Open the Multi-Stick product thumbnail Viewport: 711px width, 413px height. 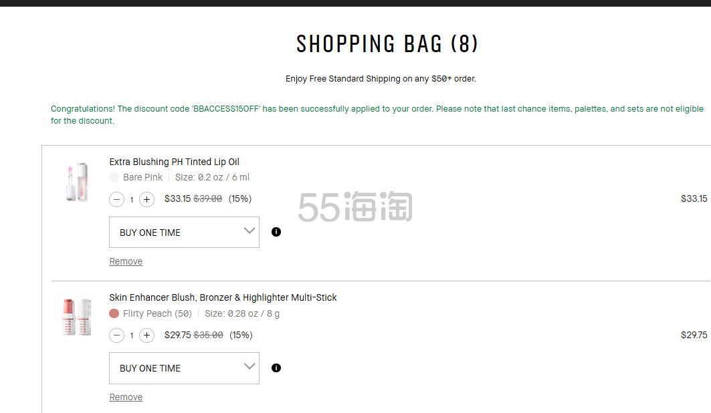(x=77, y=316)
